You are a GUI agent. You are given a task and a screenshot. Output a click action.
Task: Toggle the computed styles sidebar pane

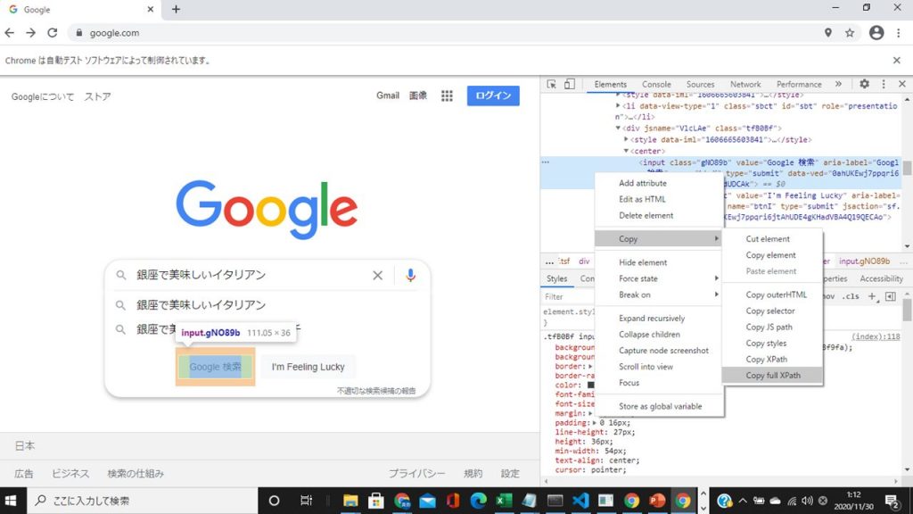click(x=890, y=296)
